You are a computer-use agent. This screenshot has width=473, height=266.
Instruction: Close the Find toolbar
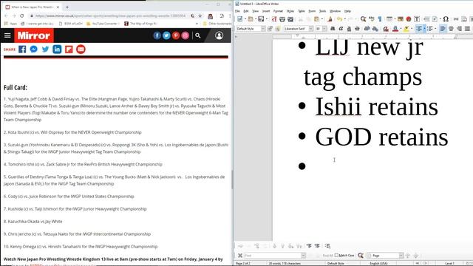click(x=240, y=256)
